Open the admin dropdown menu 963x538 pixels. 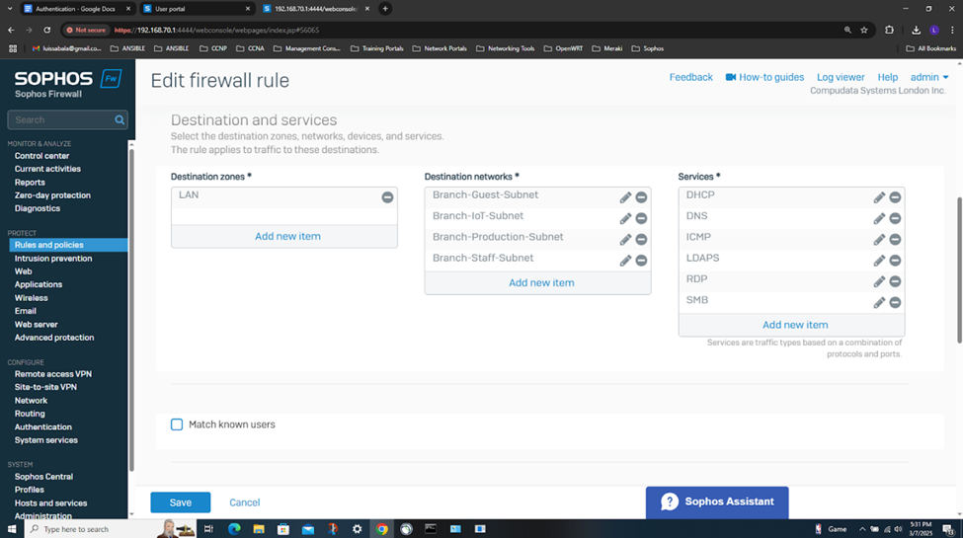point(929,77)
